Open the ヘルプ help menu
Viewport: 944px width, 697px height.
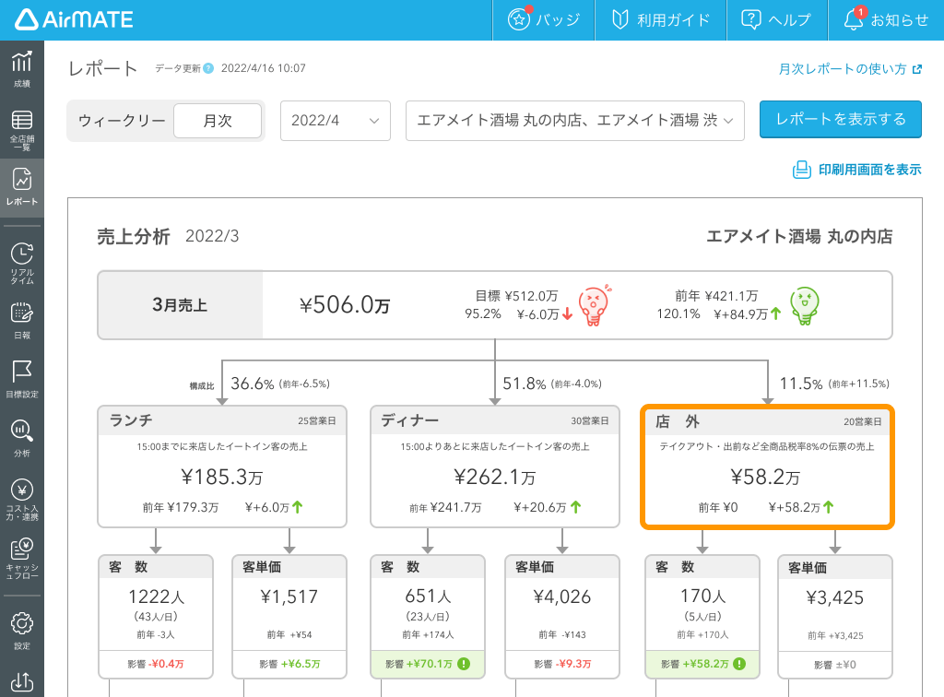pos(776,20)
